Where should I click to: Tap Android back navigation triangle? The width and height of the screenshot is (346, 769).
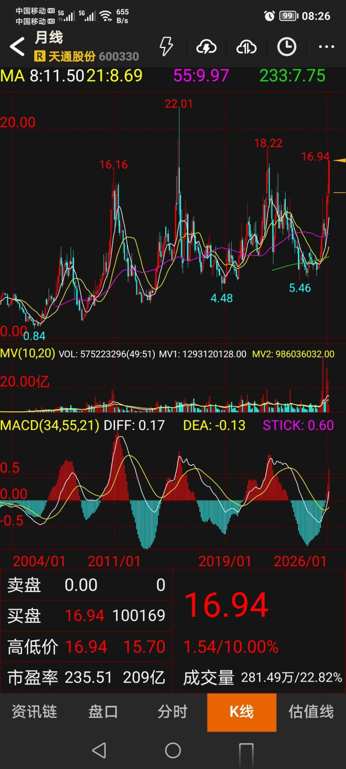(99, 750)
